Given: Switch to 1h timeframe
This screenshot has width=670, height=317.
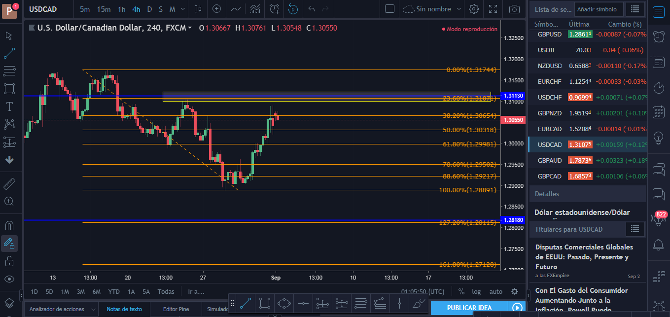Looking at the screenshot, I should (122, 9).
